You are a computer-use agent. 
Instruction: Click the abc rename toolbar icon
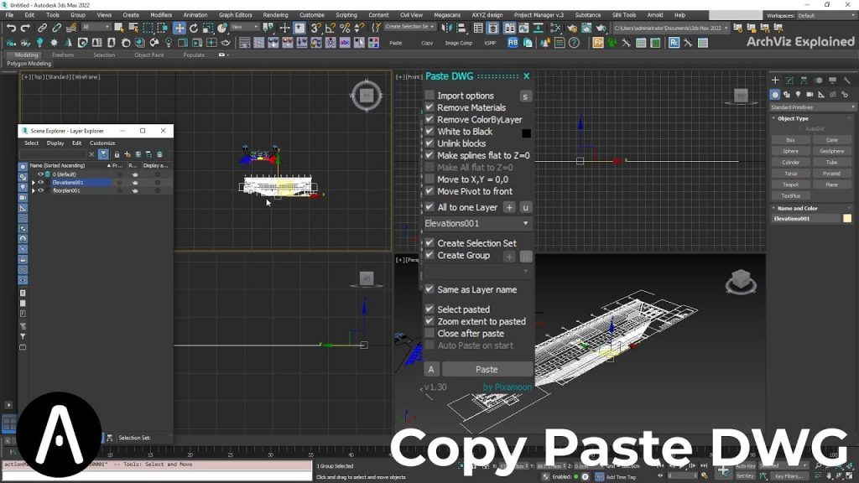(345, 42)
